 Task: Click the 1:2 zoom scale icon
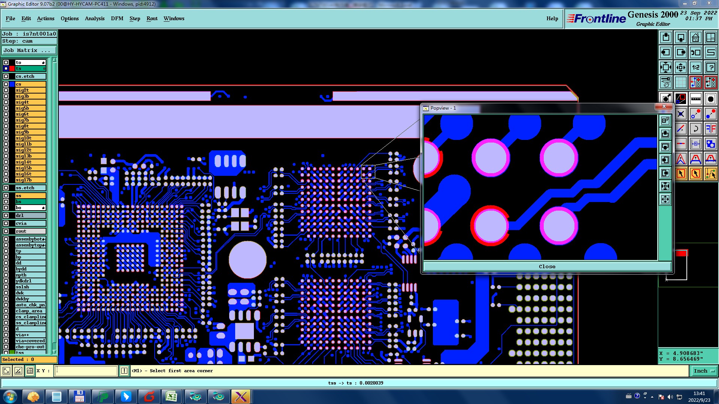click(695, 67)
